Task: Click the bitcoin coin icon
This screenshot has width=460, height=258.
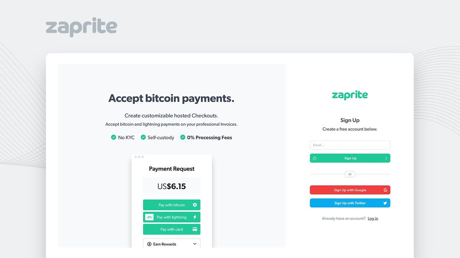Action: 195,205
